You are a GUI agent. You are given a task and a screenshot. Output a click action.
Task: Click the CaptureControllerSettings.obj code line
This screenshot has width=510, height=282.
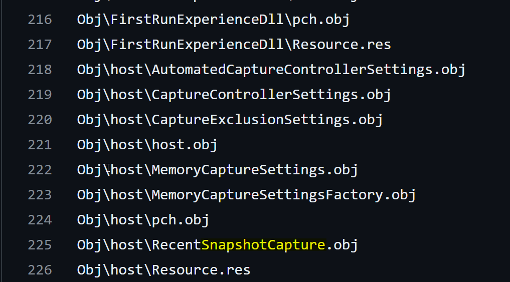coord(234,95)
